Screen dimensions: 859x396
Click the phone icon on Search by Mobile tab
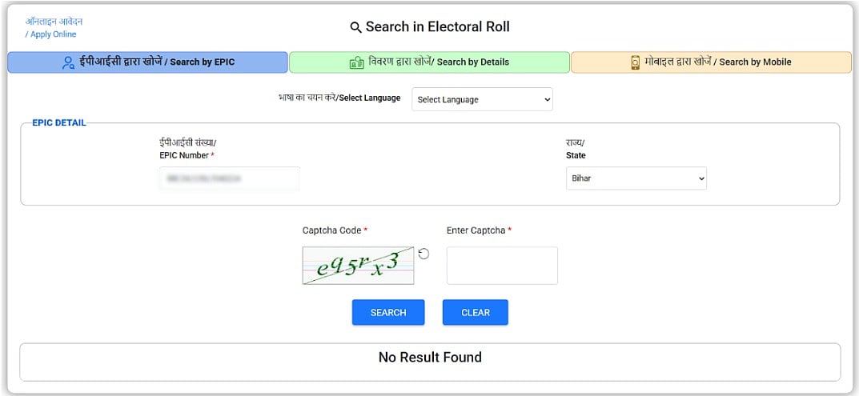pos(636,62)
